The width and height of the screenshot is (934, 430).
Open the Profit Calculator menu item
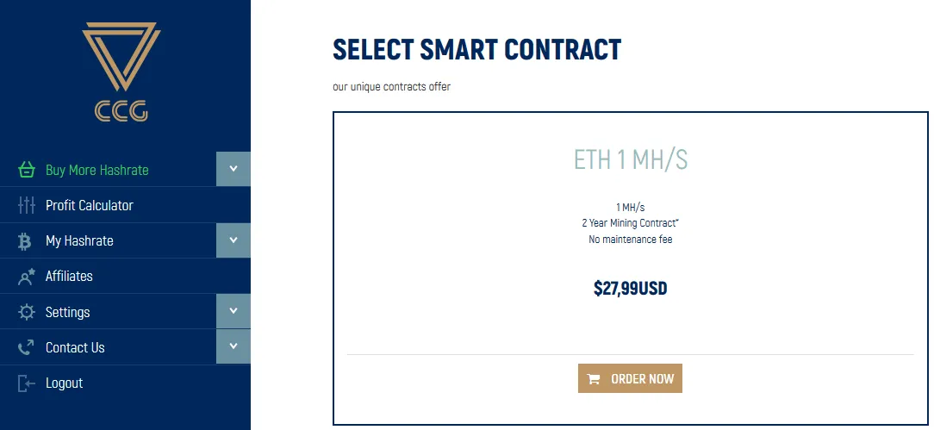[x=125, y=205]
